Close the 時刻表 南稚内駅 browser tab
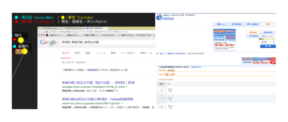The image size is (288, 122). tap(106, 28)
